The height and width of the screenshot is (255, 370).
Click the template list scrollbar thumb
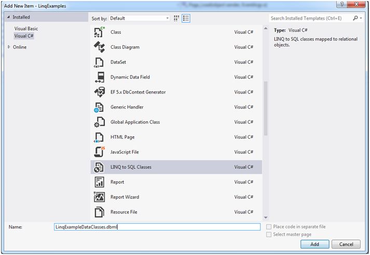(x=266, y=109)
